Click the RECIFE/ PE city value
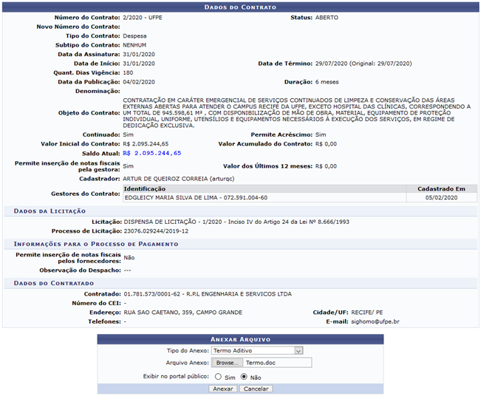 pos(367,313)
